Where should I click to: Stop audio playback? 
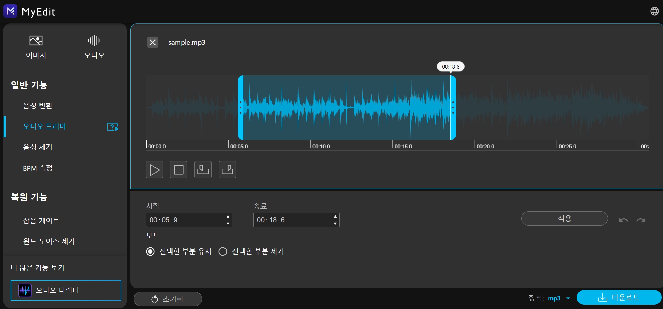[179, 170]
